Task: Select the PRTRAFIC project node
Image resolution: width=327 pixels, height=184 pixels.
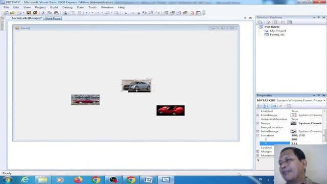Action: [272, 27]
